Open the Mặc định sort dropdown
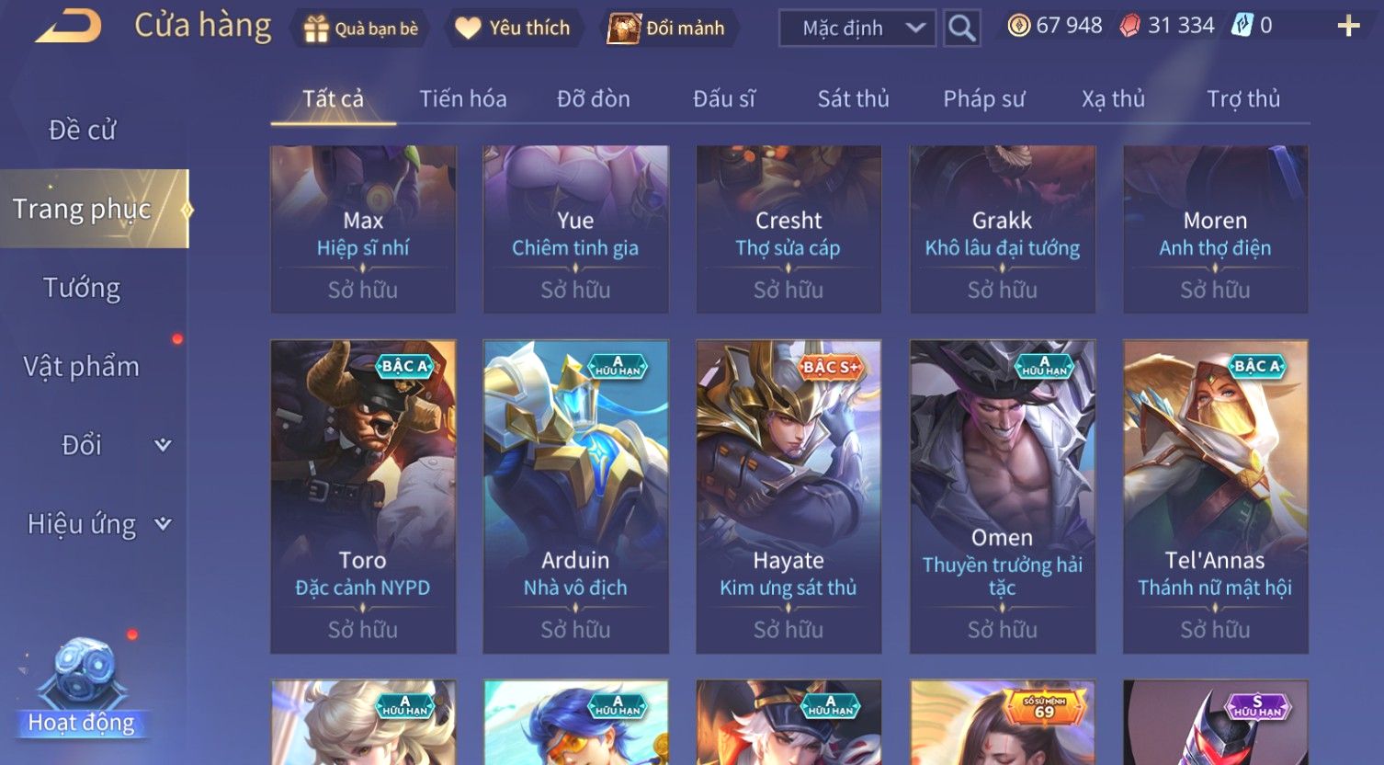This screenshot has height=765, width=1384. [x=857, y=29]
